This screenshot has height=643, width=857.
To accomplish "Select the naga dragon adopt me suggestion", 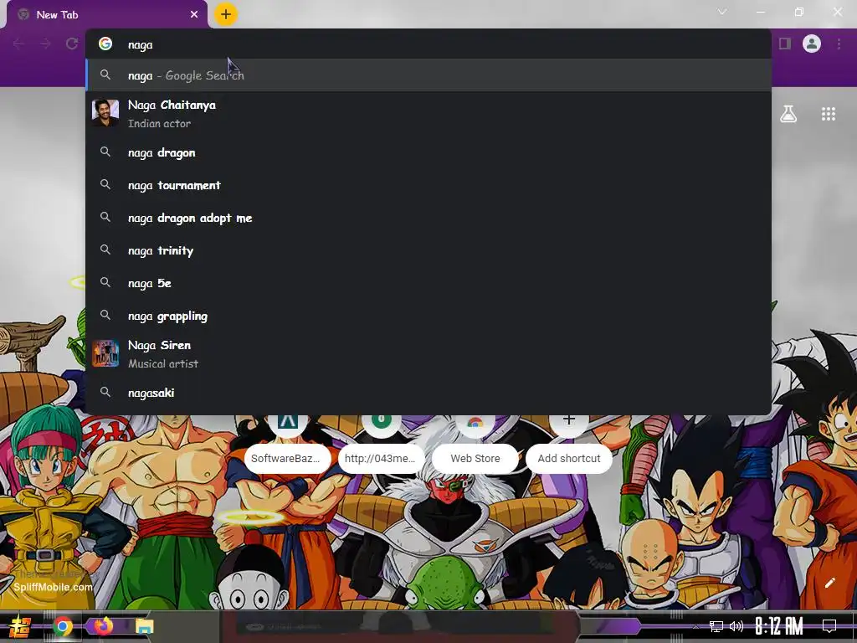I will pos(428,219).
